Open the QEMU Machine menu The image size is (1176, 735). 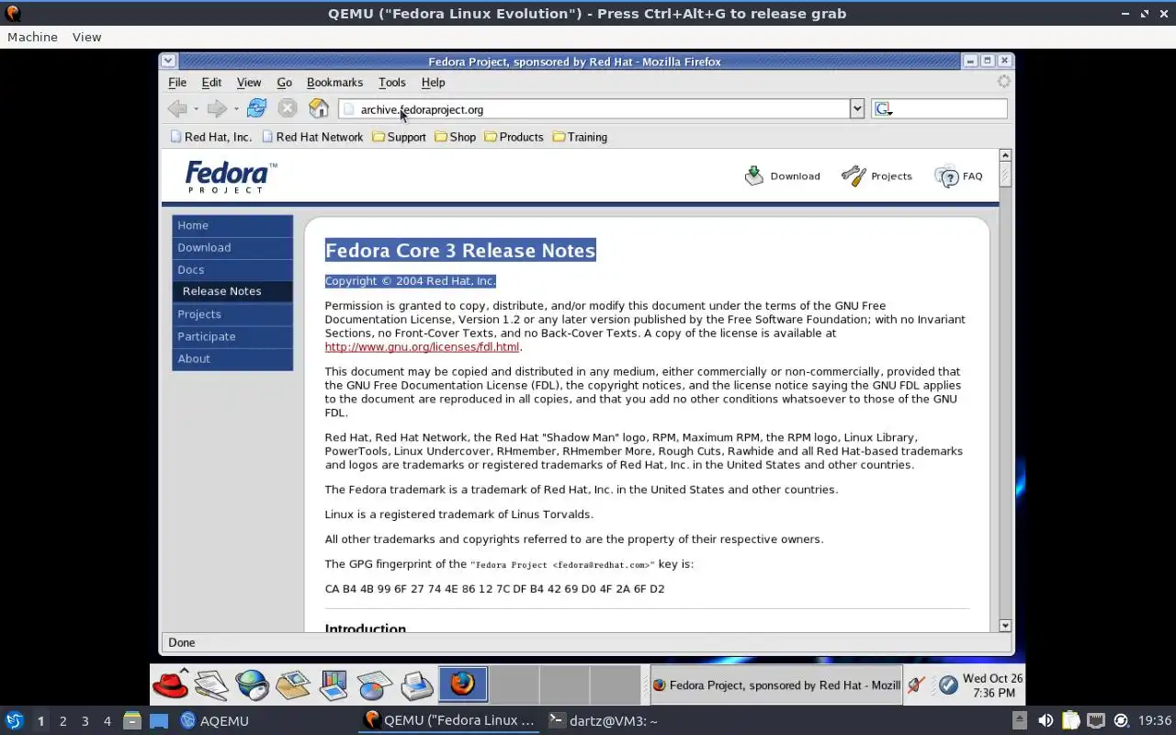[32, 37]
